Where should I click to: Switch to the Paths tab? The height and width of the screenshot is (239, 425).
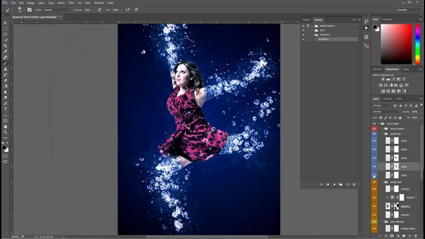pyautogui.click(x=399, y=99)
